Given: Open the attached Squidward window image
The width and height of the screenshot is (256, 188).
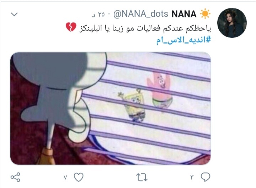Looking at the screenshot, I should pyautogui.click(x=111, y=108).
